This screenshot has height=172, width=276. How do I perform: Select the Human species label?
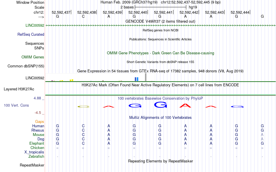point(38,126)
